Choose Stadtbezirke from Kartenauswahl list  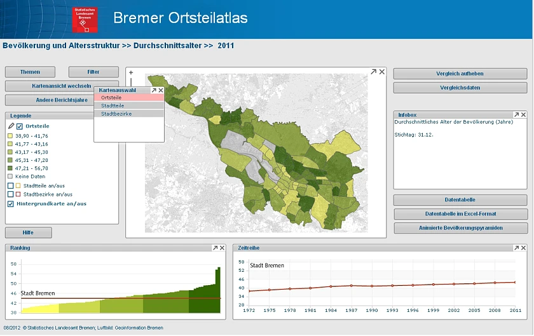click(116, 114)
